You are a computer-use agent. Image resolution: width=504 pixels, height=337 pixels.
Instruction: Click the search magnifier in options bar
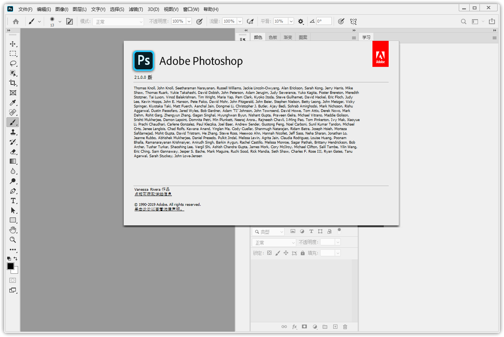click(x=464, y=21)
